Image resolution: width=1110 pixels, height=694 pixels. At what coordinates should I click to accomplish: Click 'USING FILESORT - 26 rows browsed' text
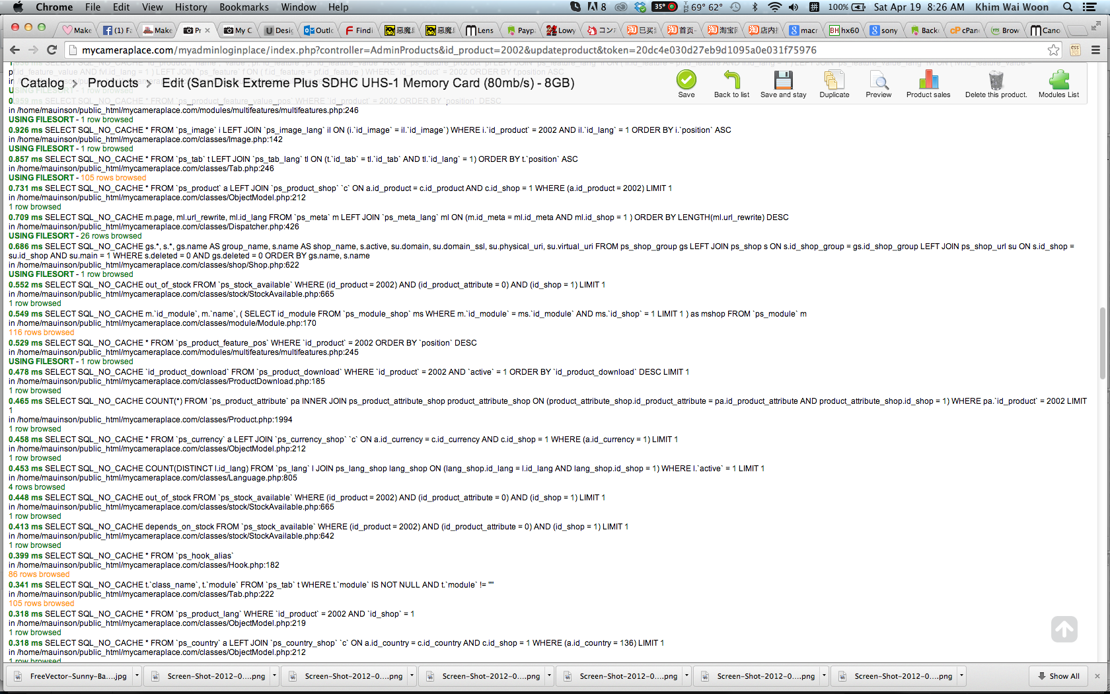click(x=75, y=236)
